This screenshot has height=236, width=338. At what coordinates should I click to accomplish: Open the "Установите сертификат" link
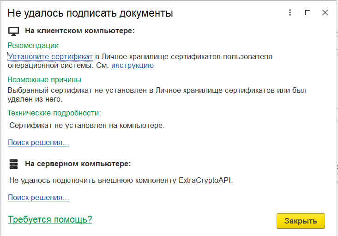click(50, 57)
